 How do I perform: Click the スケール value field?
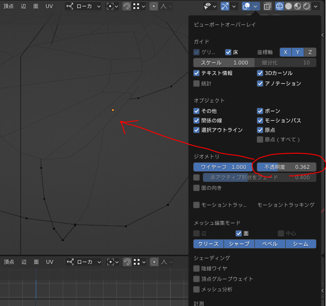(x=223, y=63)
